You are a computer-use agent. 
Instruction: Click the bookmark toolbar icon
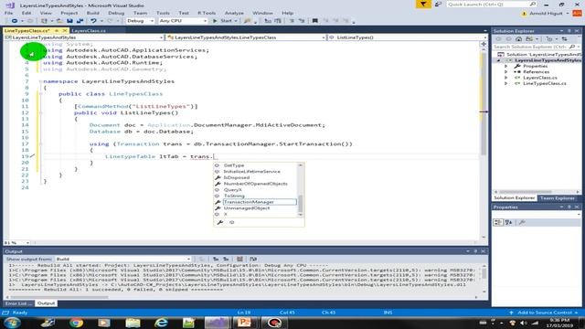pos(314,21)
